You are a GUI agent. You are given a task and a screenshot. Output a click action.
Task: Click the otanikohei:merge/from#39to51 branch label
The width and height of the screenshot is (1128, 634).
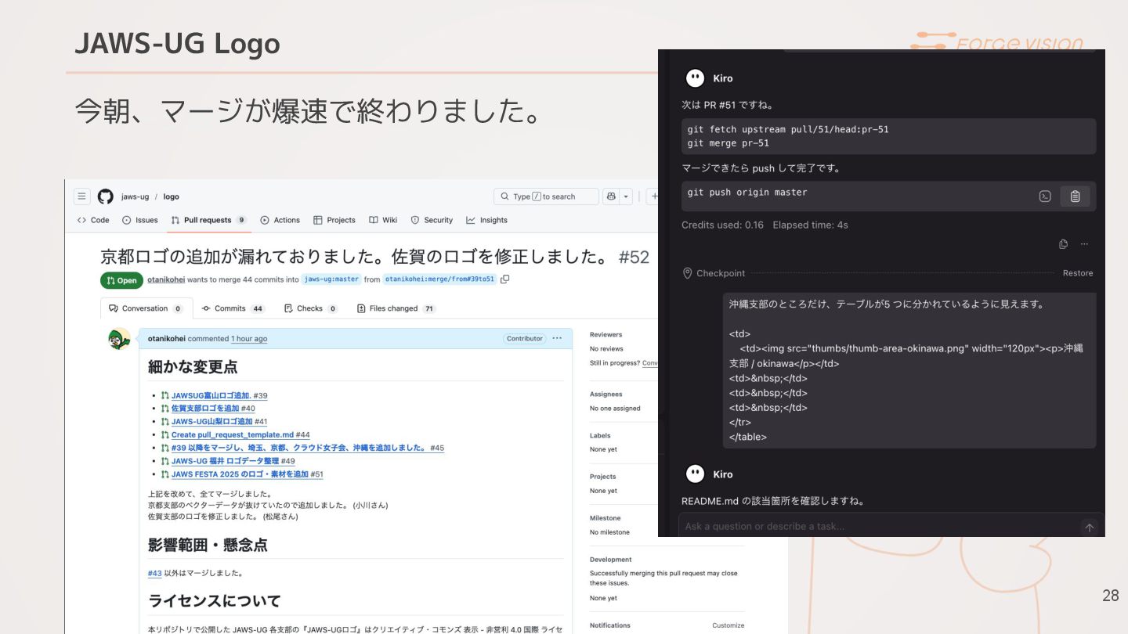(439, 279)
